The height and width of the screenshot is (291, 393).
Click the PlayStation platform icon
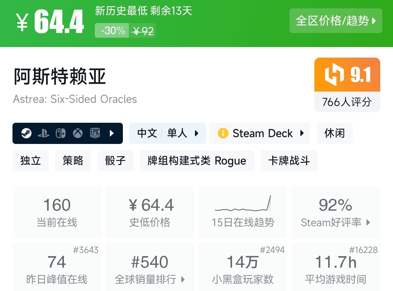click(x=43, y=134)
